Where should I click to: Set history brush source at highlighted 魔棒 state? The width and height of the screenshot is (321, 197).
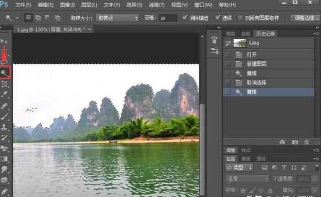point(228,92)
